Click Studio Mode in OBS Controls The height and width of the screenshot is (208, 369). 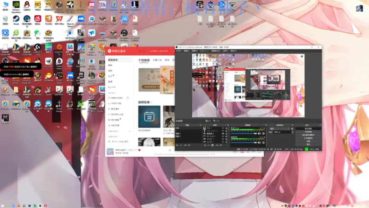point(308,138)
